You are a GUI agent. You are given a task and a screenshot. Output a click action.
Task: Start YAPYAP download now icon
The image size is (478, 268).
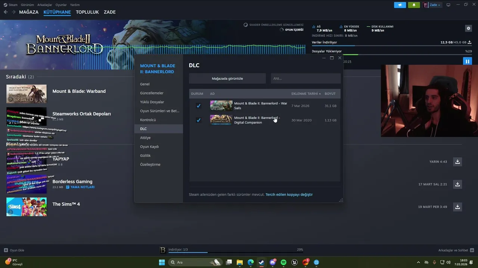click(x=457, y=162)
